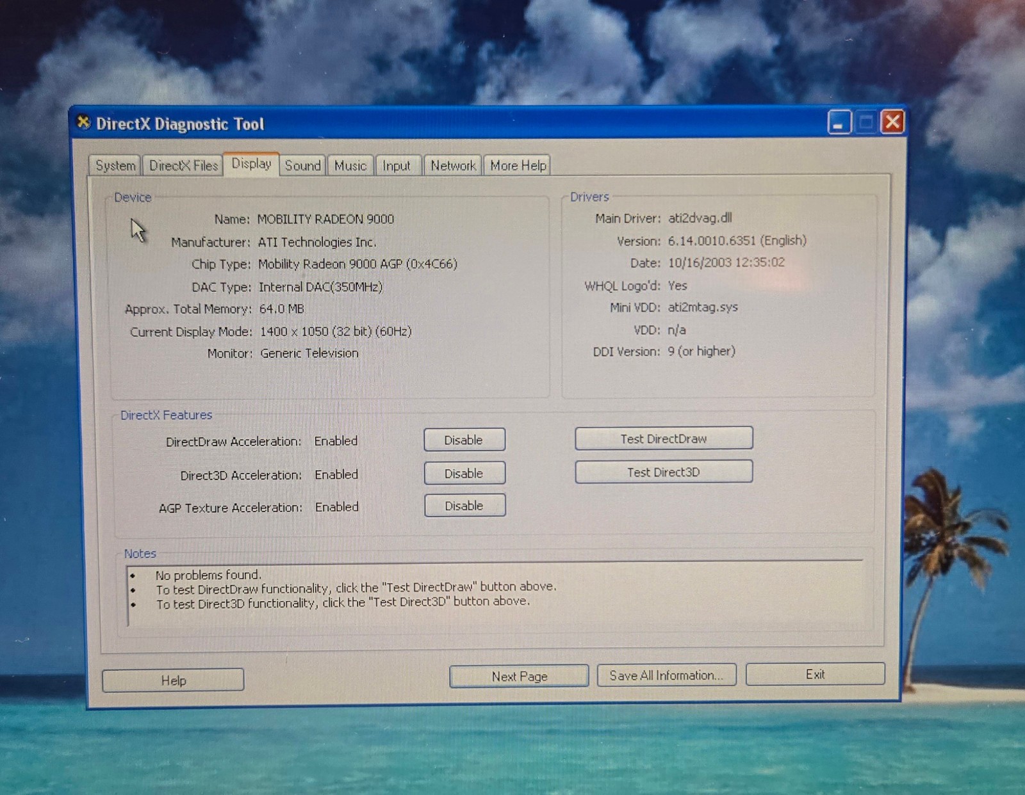Click monitor value Generic Television
The width and height of the screenshot is (1025, 795).
point(309,353)
